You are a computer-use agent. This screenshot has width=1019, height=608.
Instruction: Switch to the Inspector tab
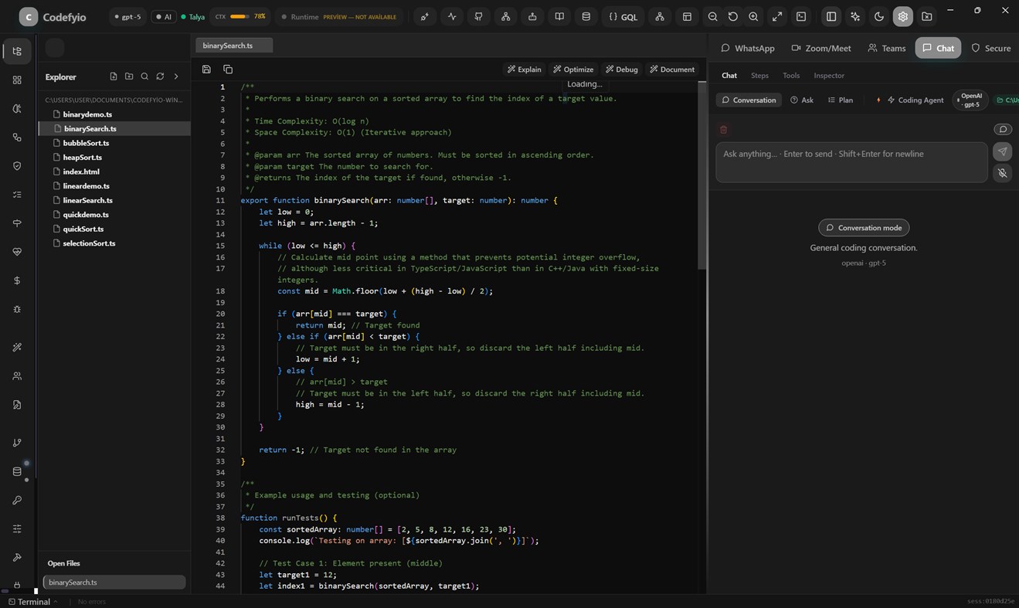point(829,76)
